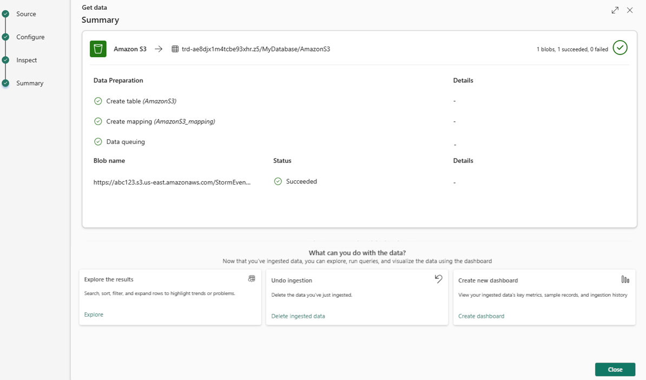Click the large green success checkmark icon
646x380 pixels.
point(620,48)
